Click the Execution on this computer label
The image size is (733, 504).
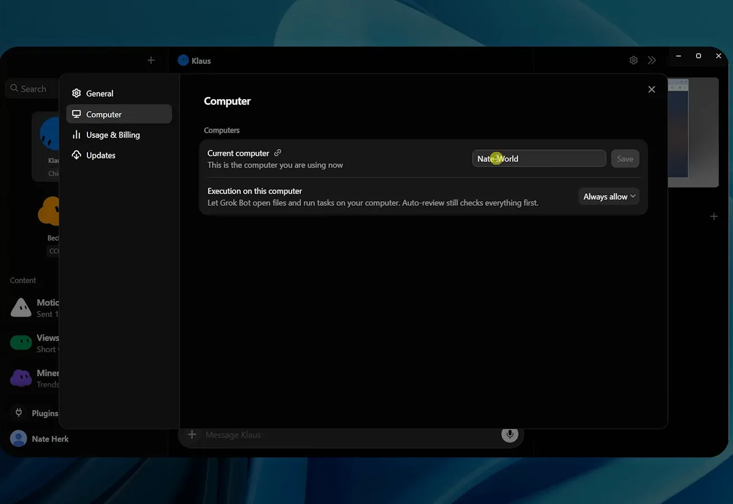coord(254,191)
